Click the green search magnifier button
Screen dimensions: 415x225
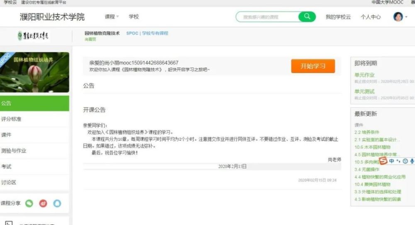(x=307, y=17)
